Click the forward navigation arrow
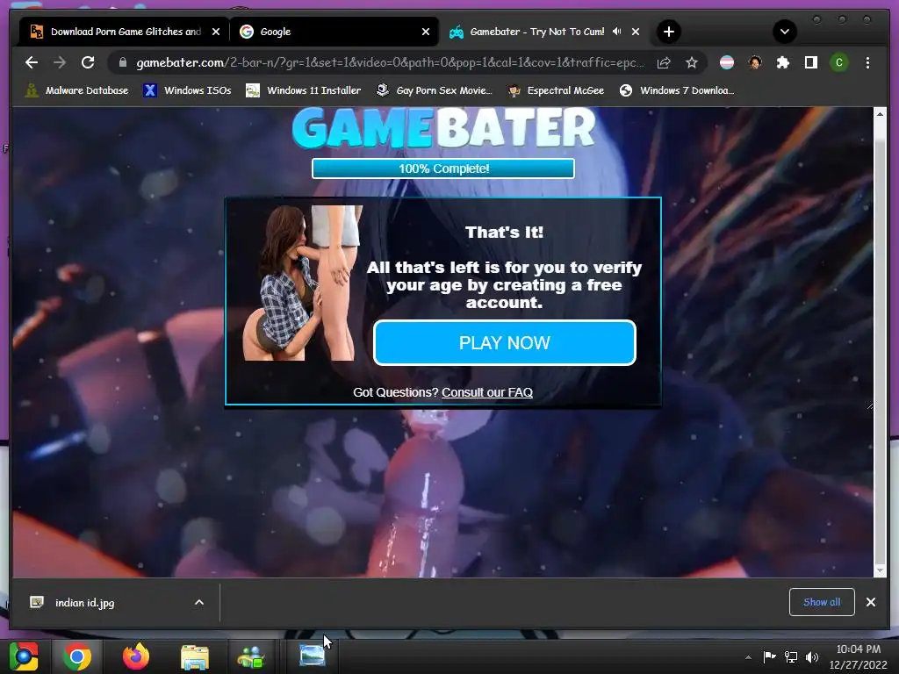 (x=60, y=62)
